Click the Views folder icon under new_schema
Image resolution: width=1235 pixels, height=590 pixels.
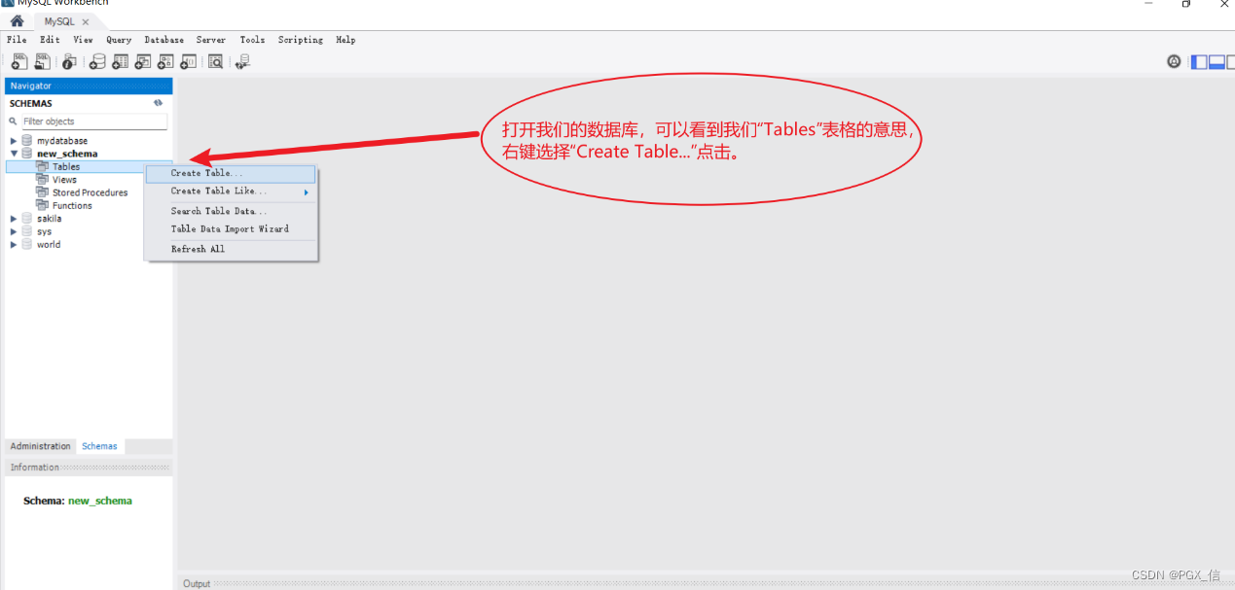pos(43,180)
